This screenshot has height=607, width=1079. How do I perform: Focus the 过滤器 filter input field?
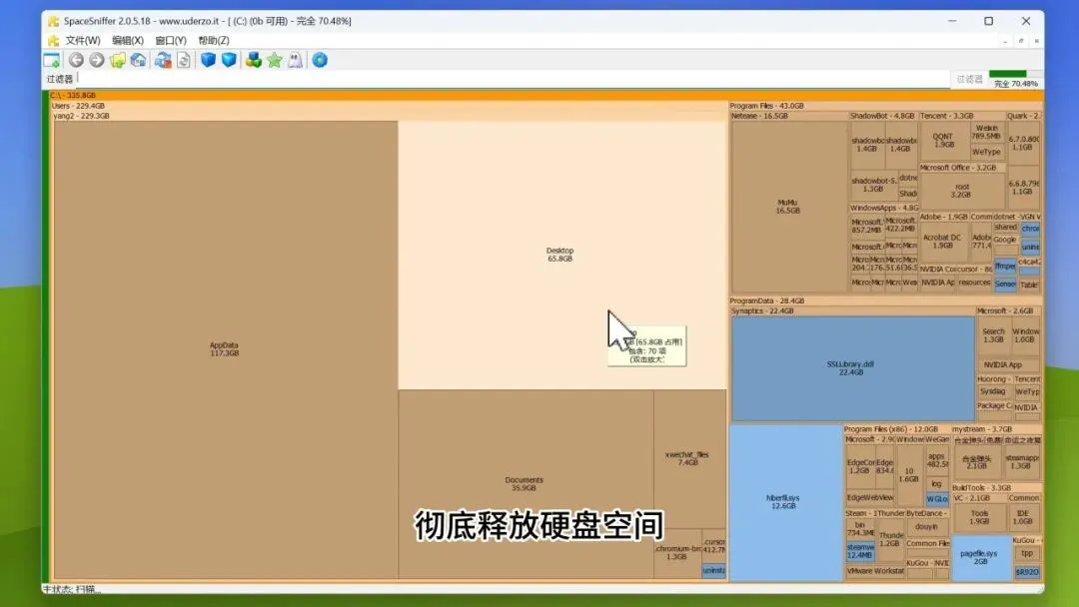click(x=513, y=79)
